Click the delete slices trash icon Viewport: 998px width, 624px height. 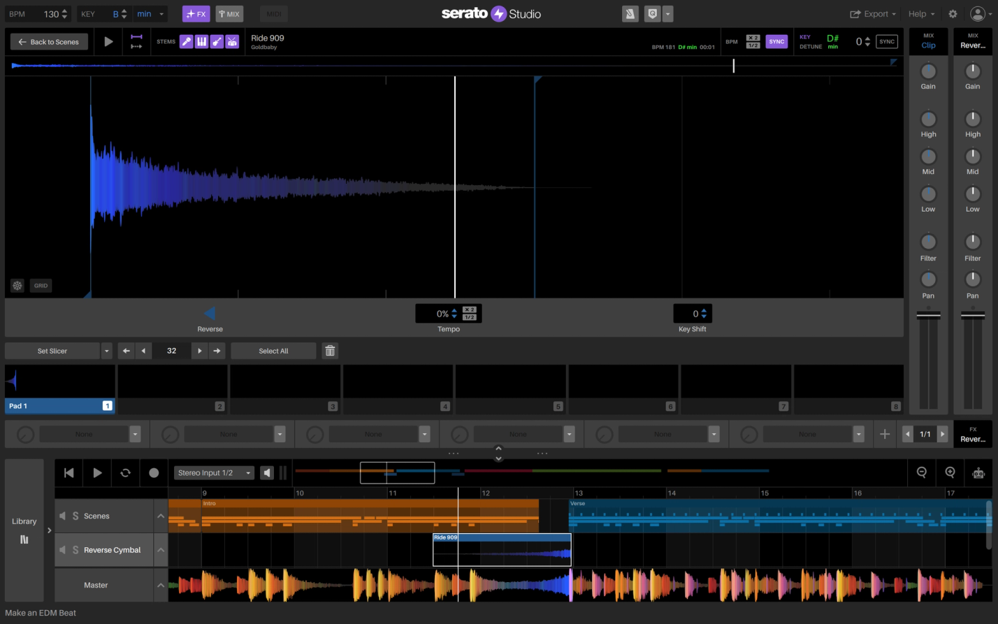click(329, 350)
